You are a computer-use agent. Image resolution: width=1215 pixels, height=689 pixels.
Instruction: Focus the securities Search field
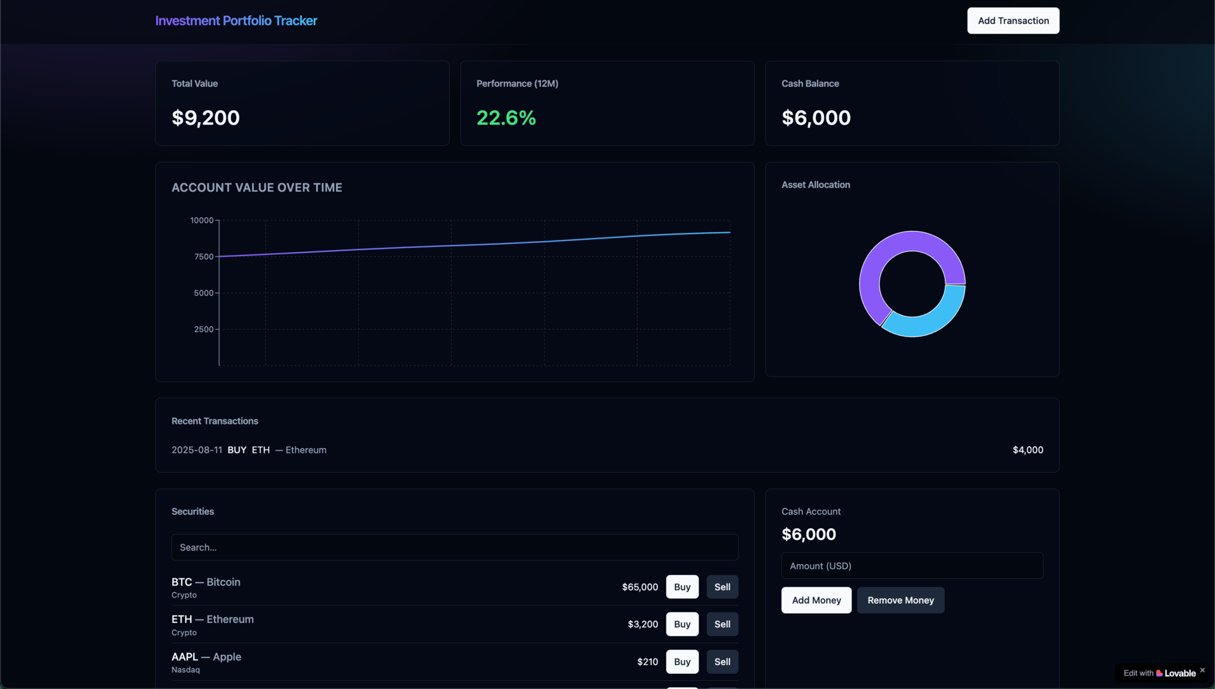(x=454, y=547)
